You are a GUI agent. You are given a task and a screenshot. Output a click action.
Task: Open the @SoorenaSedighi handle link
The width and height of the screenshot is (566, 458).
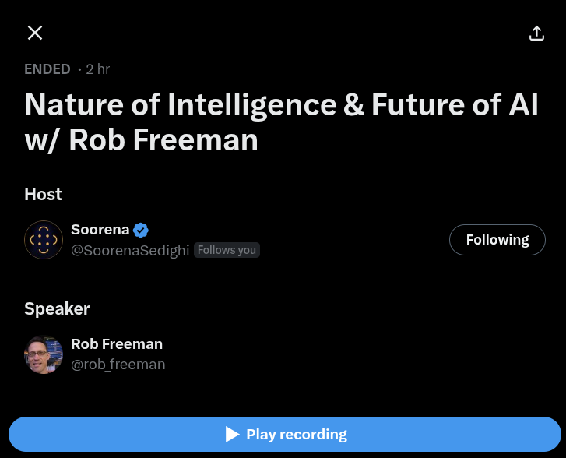[x=130, y=250]
